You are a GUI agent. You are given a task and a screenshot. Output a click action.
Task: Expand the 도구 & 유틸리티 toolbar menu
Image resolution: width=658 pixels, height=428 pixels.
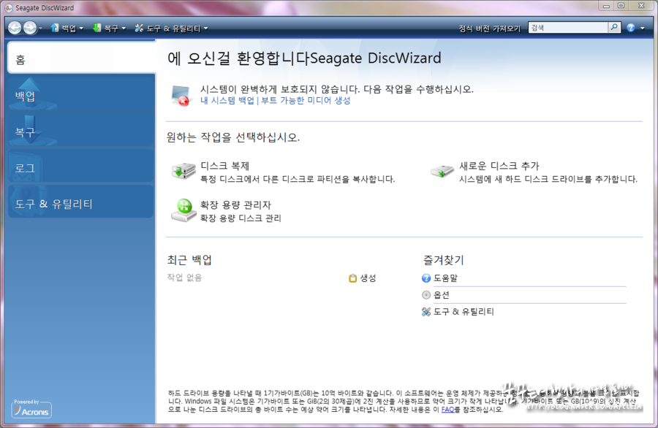(x=171, y=28)
